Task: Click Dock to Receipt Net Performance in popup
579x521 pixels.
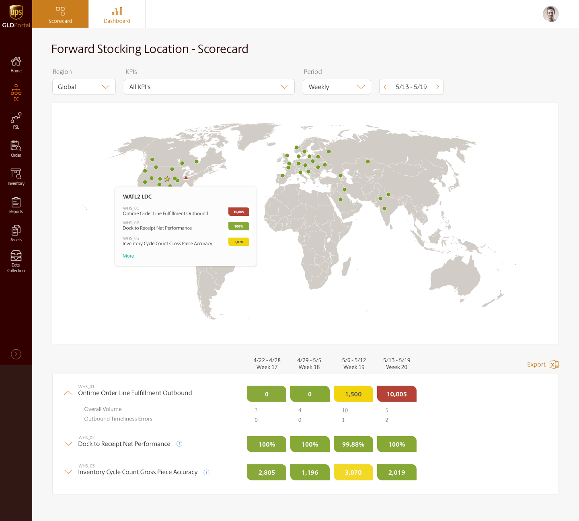Action: [157, 228]
